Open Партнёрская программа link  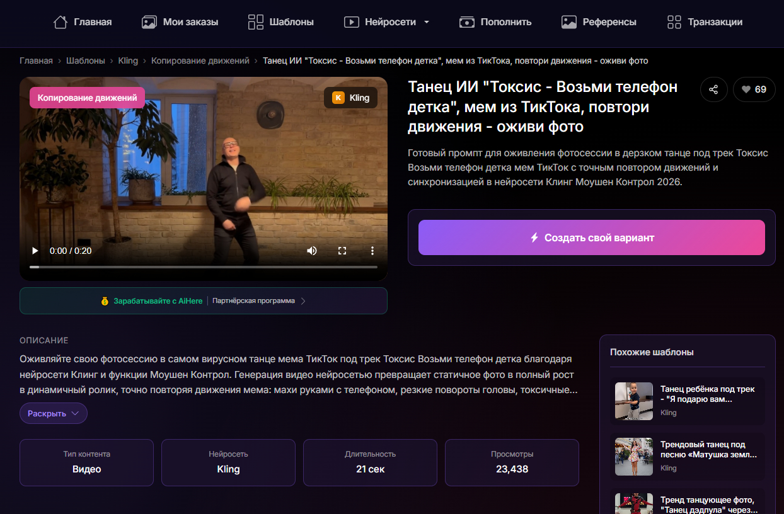(253, 301)
